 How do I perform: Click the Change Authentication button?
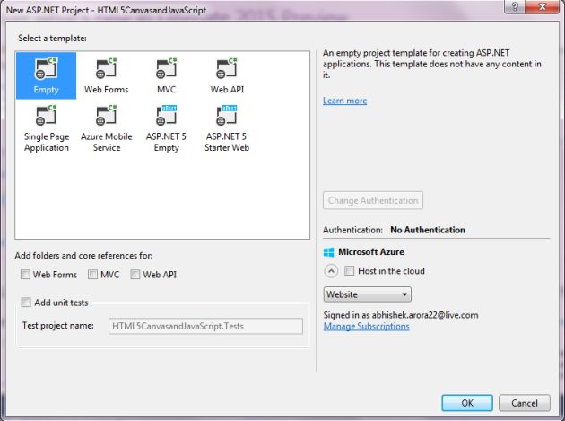click(373, 200)
